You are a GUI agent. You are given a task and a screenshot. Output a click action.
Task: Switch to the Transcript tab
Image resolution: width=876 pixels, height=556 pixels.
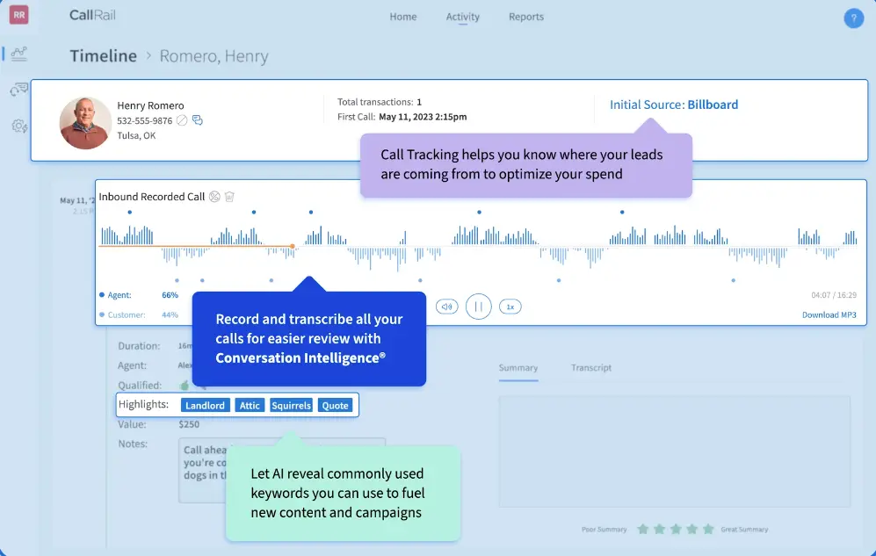pos(591,368)
